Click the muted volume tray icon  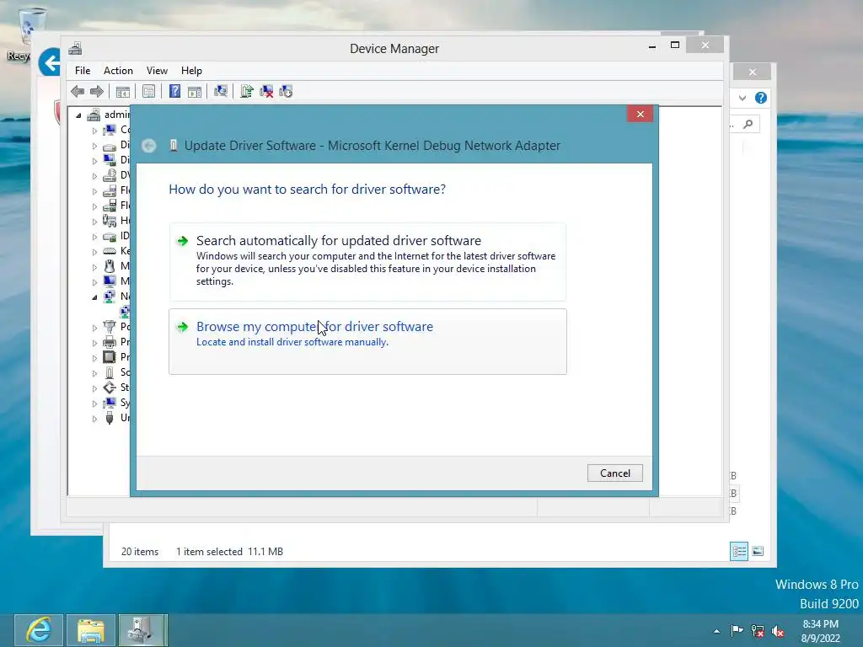click(778, 631)
